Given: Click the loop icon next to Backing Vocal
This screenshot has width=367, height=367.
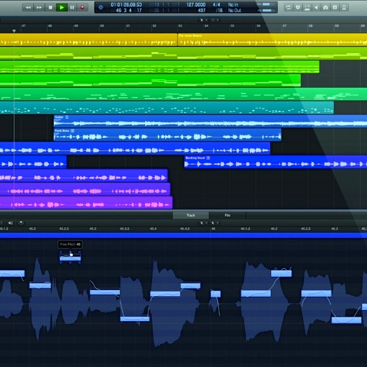Looking at the screenshot, I should pyautogui.click(x=208, y=158).
